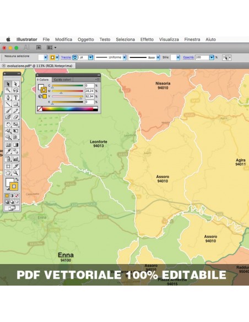Choose the Perspective Grid tool
Image resolution: width=249 pixels, height=322 pixels.
[x=15, y=137]
